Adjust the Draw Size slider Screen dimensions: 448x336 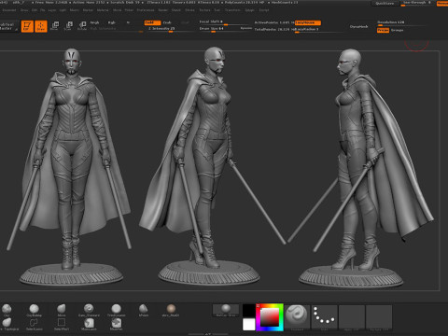[x=219, y=29]
